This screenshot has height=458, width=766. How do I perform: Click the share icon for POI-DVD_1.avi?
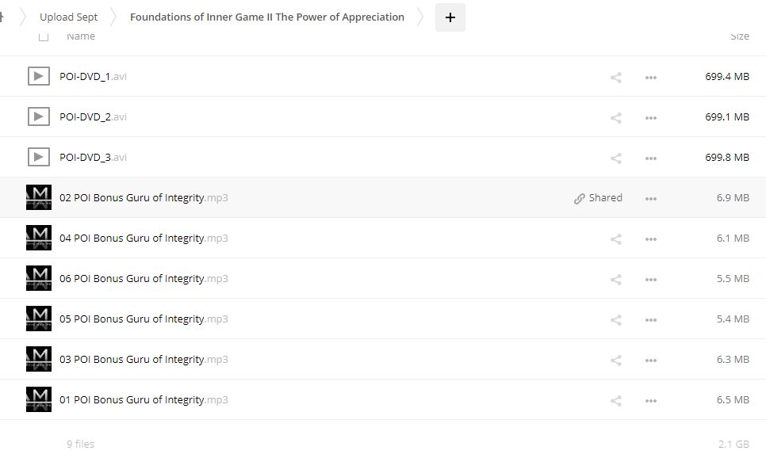point(615,77)
